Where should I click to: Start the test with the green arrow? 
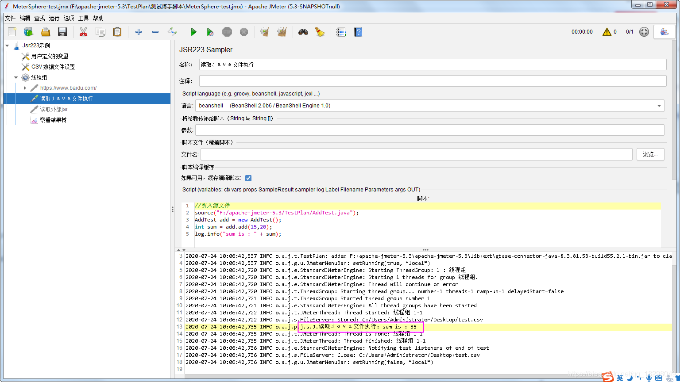point(193,31)
